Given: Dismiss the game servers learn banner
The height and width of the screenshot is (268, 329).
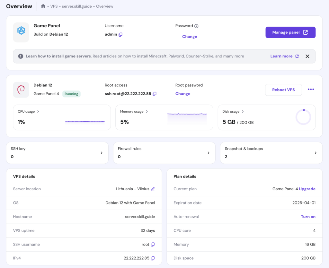Looking at the screenshot, I should (307, 56).
